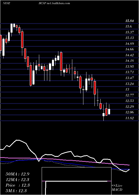Click the 13.24 price axis label

(x=130, y=84)
